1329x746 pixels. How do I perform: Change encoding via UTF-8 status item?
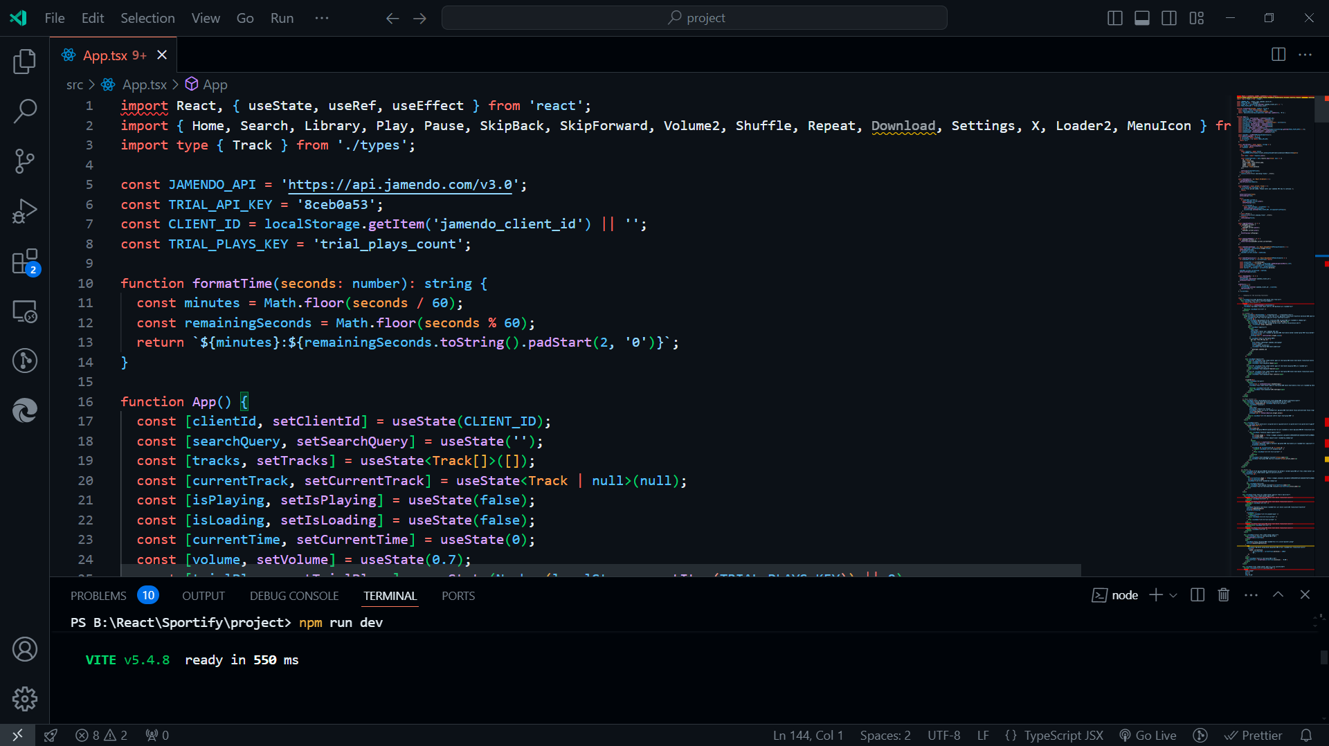click(943, 735)
